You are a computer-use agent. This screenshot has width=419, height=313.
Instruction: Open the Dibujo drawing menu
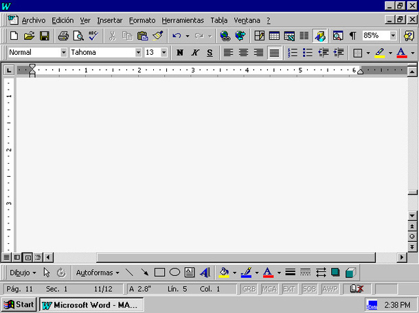click(x=23, y=273)
